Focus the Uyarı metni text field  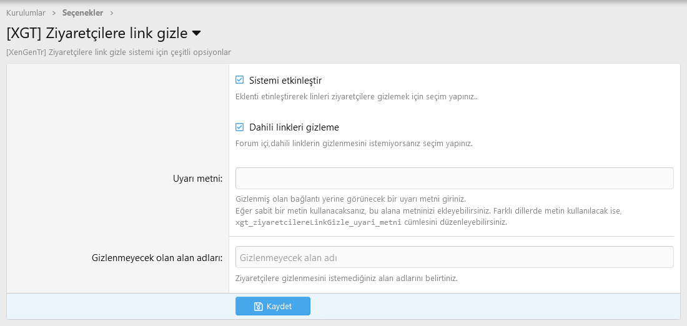tap(454, 178)
